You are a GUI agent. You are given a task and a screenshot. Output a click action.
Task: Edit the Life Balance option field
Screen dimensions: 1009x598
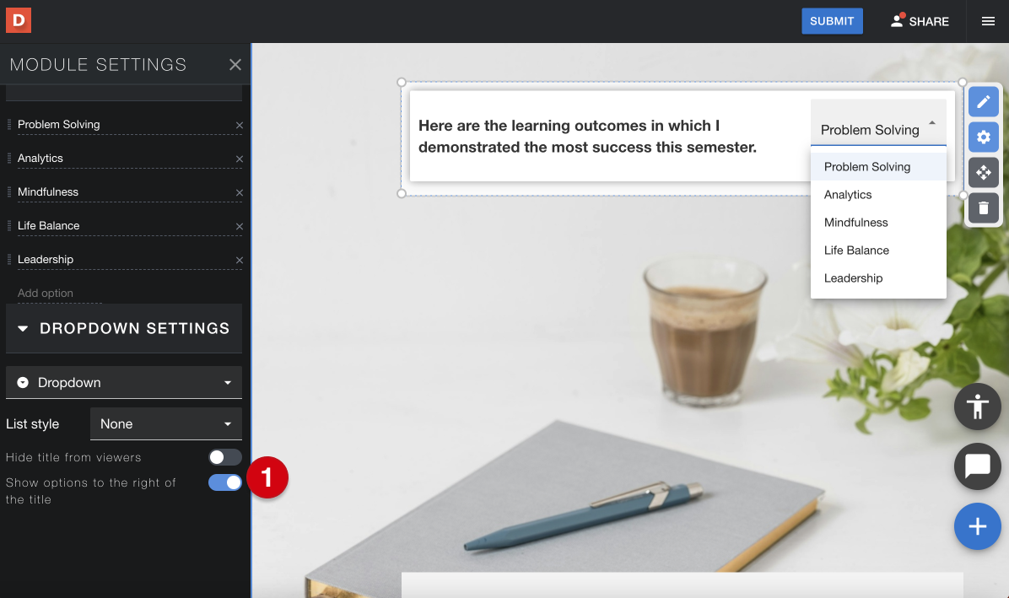click(x=125, y=226)
